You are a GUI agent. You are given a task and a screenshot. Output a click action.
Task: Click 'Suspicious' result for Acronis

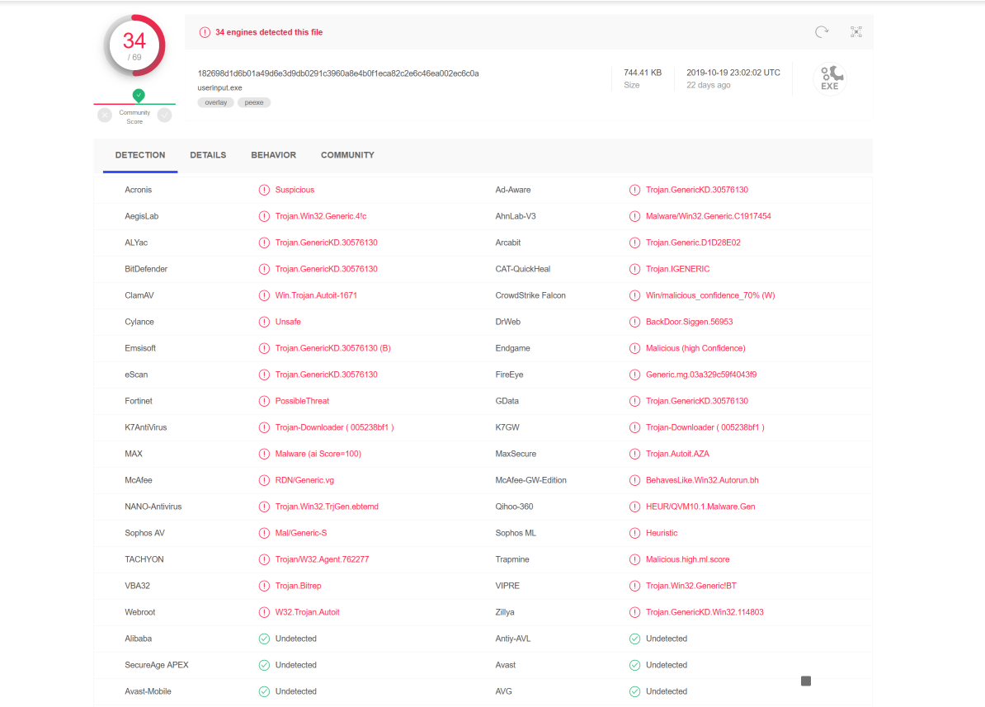[295, 190]
